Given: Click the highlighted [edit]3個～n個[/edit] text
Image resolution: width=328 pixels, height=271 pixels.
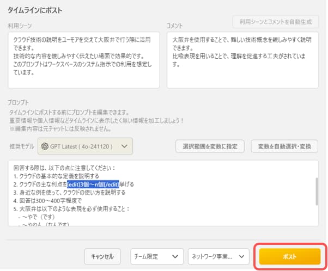Looking at the screenshot, I should tap(88, 184).
